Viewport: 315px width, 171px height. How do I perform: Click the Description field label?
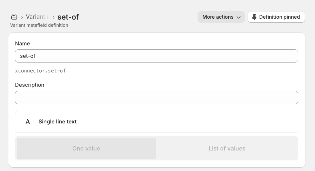tap(30, 85)
